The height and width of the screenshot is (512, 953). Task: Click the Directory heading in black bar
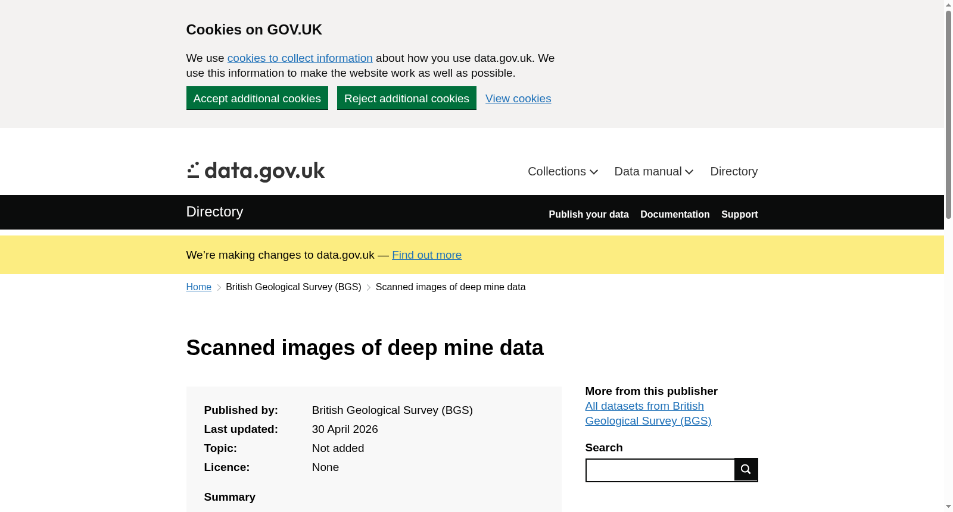tap(214, 212)
